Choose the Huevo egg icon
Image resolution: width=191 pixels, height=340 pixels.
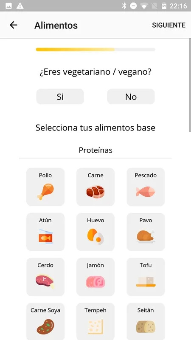95,237
